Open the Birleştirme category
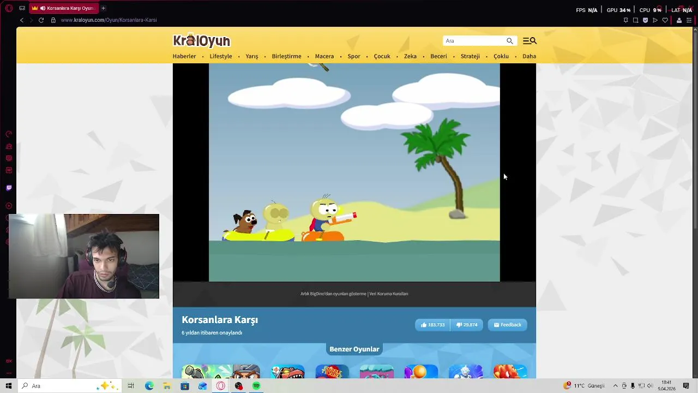Screen dimensions: 698x393 [286, 56]
